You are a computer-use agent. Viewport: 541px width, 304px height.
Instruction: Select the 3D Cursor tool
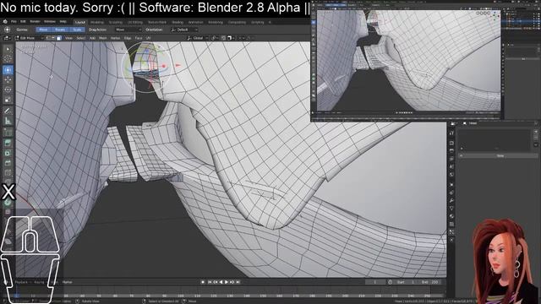tap(8, 59)
